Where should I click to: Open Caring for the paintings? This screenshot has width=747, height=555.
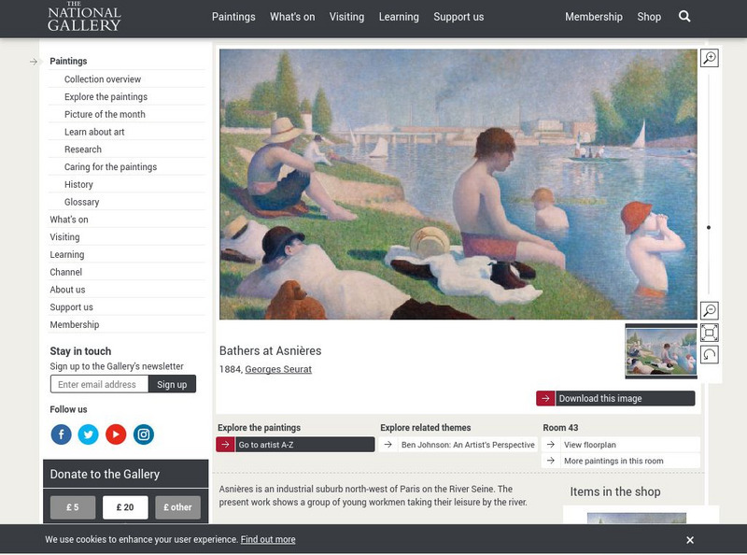pos(110,167)
